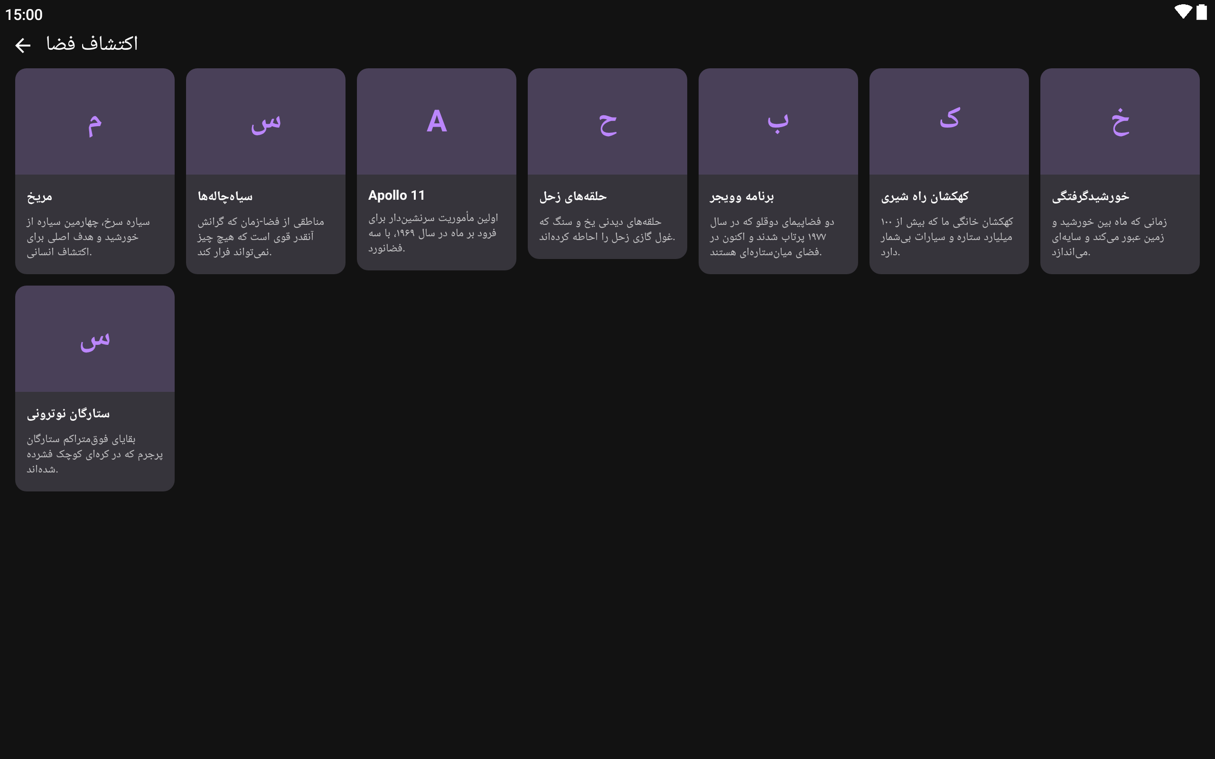Open the ستارگان نوترونی title
Screen dimensions: 1215x759
point(68,414)
